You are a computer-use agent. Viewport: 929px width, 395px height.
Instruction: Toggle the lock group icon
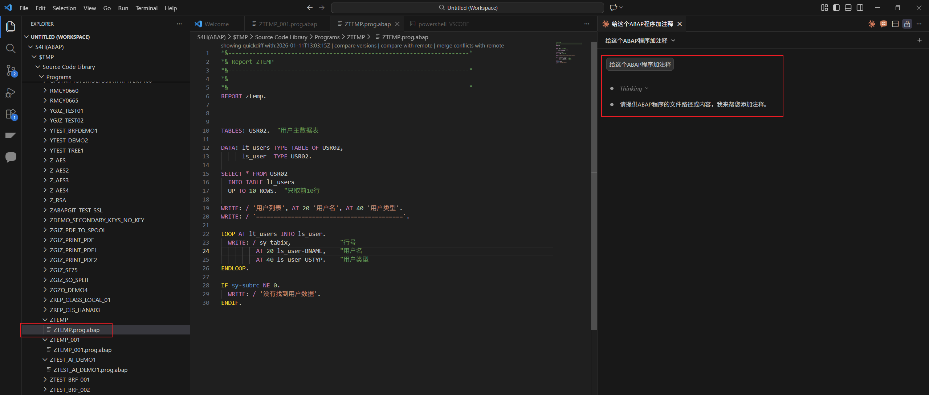(907, 24)
